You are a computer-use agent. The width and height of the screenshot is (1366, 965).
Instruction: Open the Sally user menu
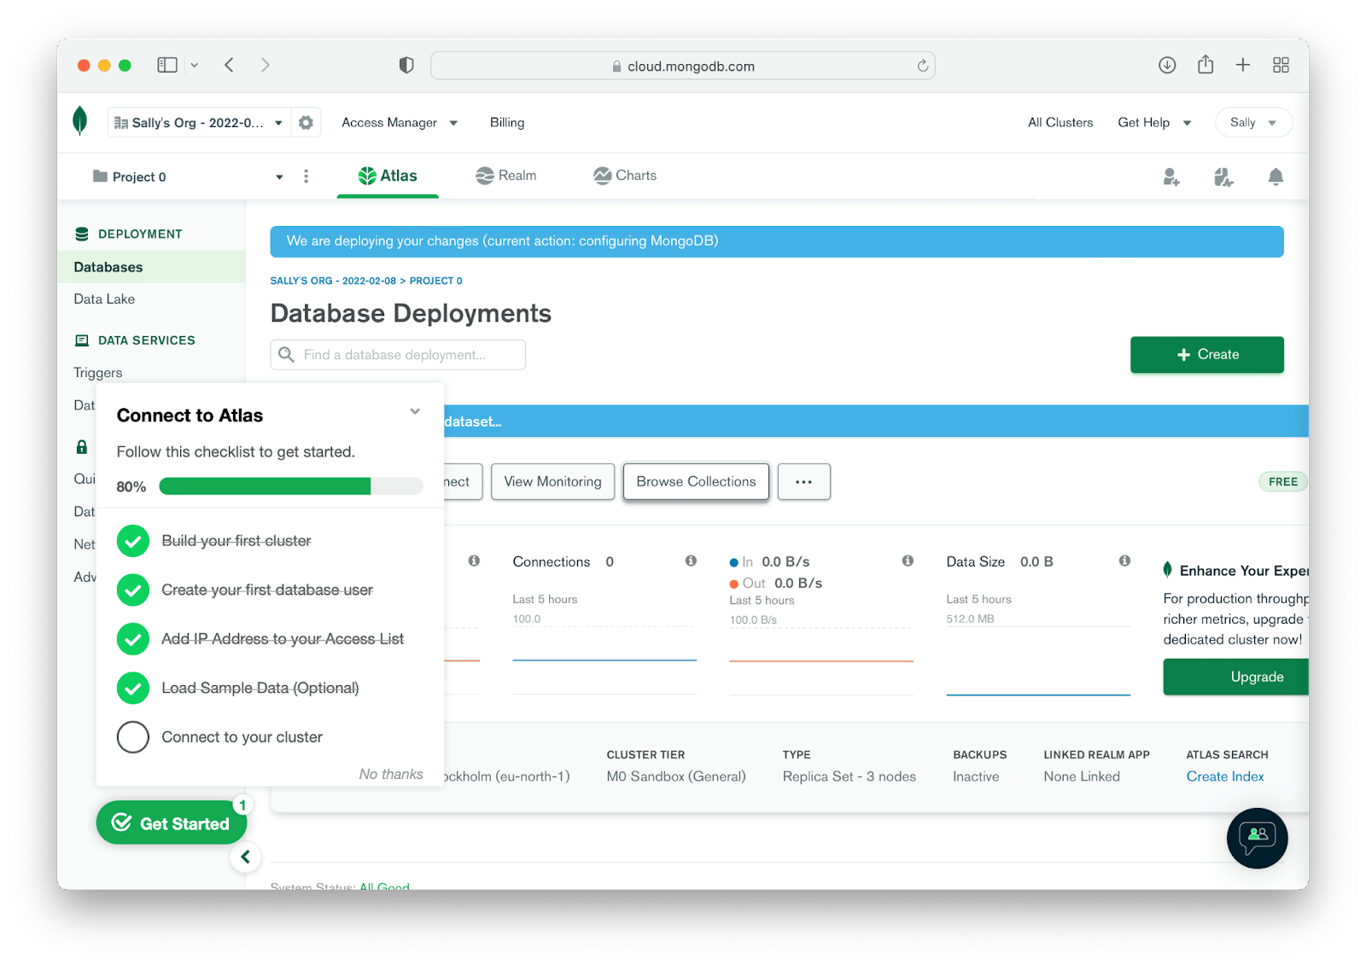pyautogui.click(x=1253, y=123)
